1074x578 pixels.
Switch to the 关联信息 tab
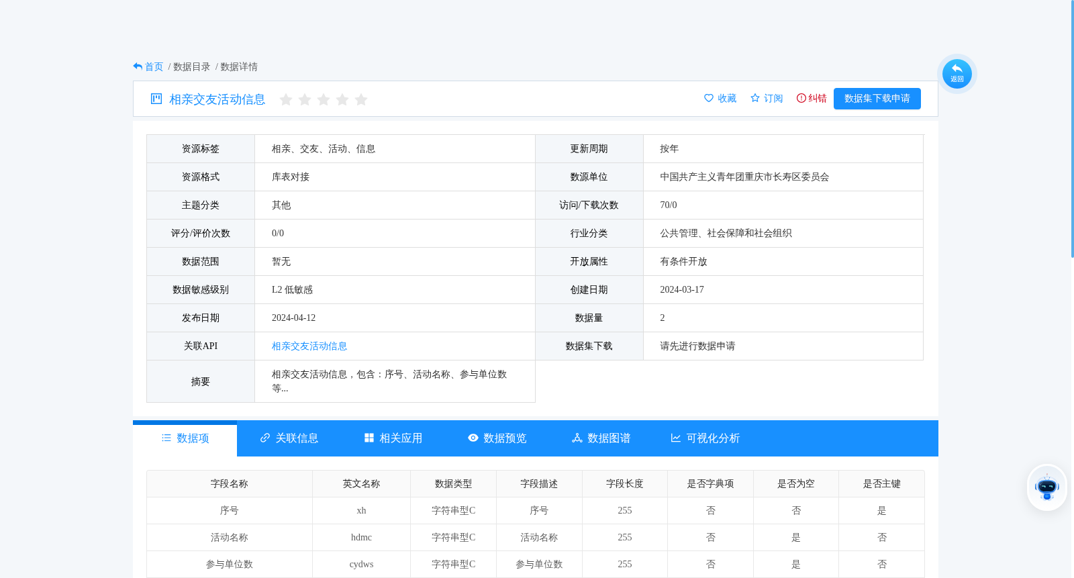(x=289, y=438)
